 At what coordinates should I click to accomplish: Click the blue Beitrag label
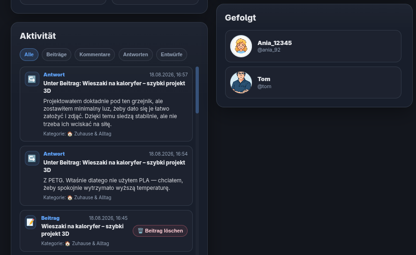pyautogui.click(x=50, y=218)
